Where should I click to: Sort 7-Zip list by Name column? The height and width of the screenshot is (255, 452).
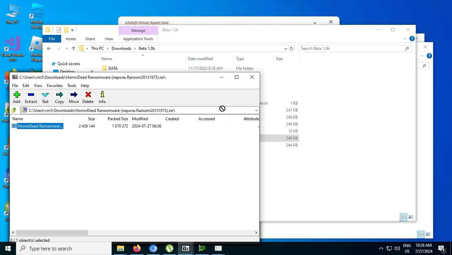(37, 119)
